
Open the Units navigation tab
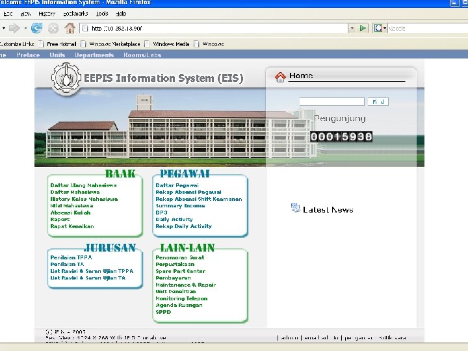(57, 55)
